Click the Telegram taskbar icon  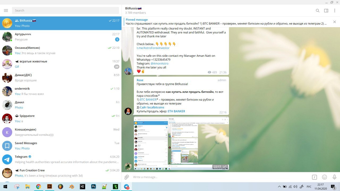[126, 186]
